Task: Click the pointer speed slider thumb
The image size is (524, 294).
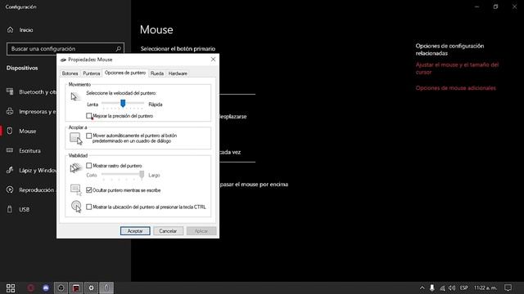Action: click(x=123, y=104)
